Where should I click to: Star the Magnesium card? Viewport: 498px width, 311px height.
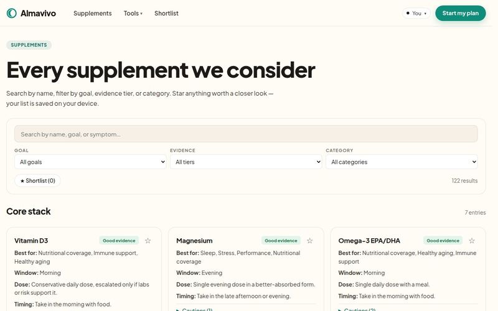[x=310, y=241]
